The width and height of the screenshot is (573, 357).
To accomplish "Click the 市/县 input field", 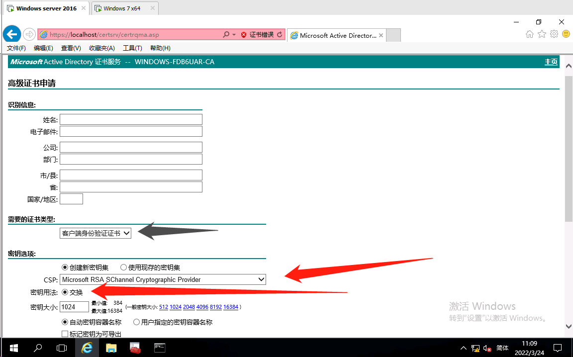I will (x=131, y=175).
